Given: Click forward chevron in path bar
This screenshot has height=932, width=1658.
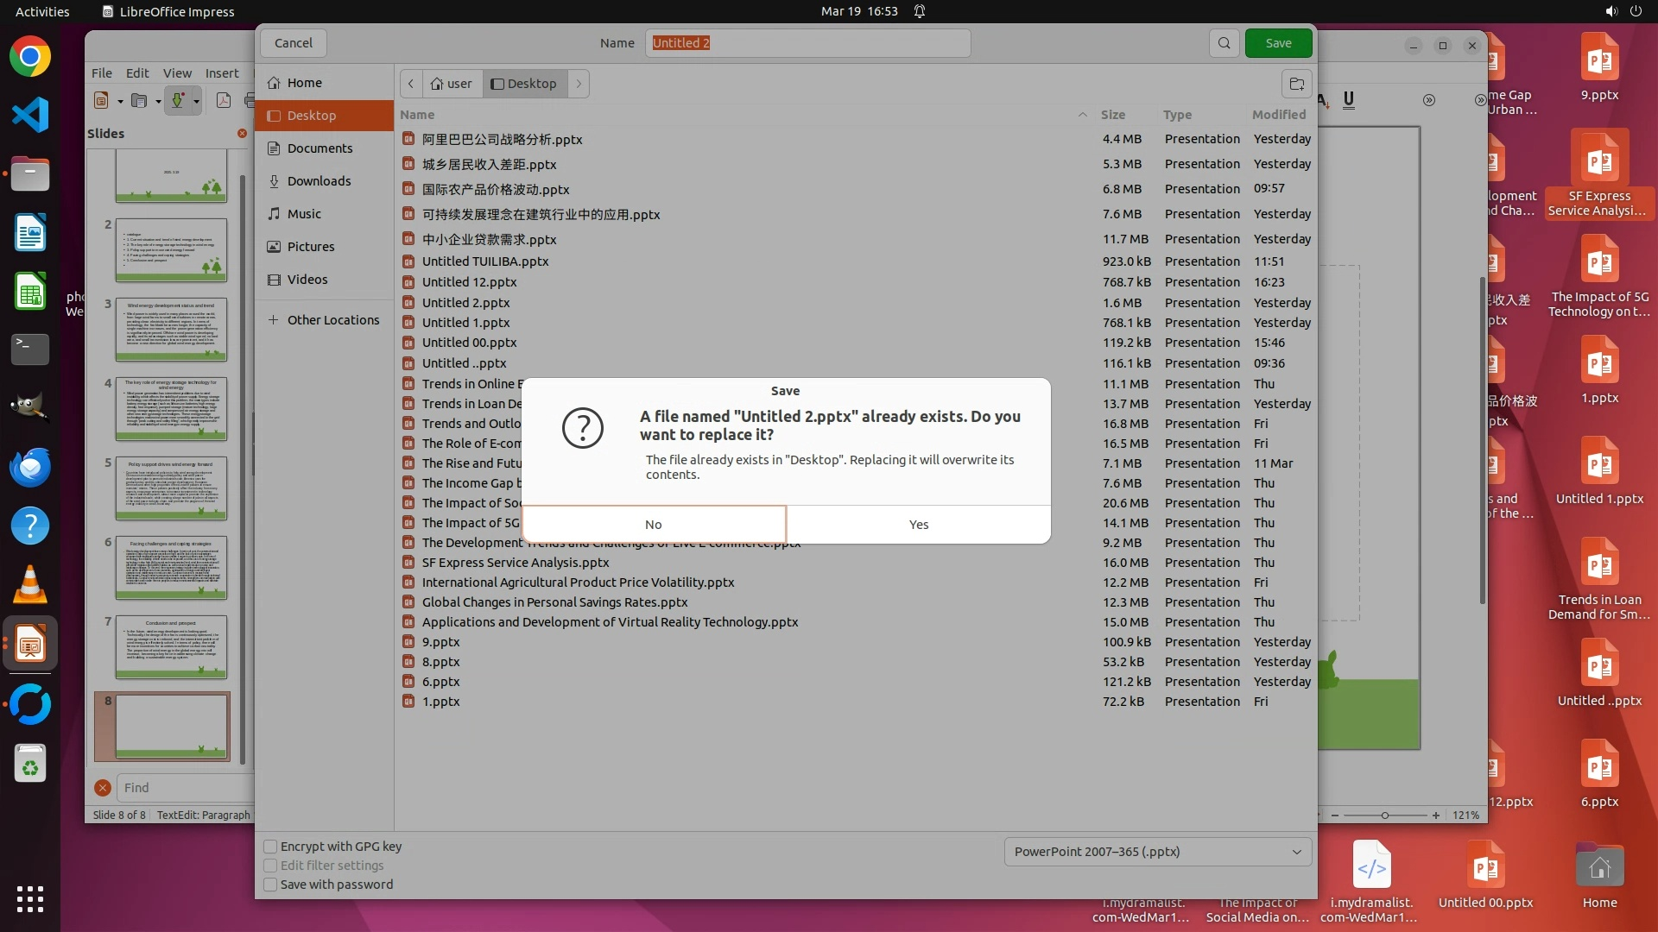Looking at the screenshot, I should point(579,84).
